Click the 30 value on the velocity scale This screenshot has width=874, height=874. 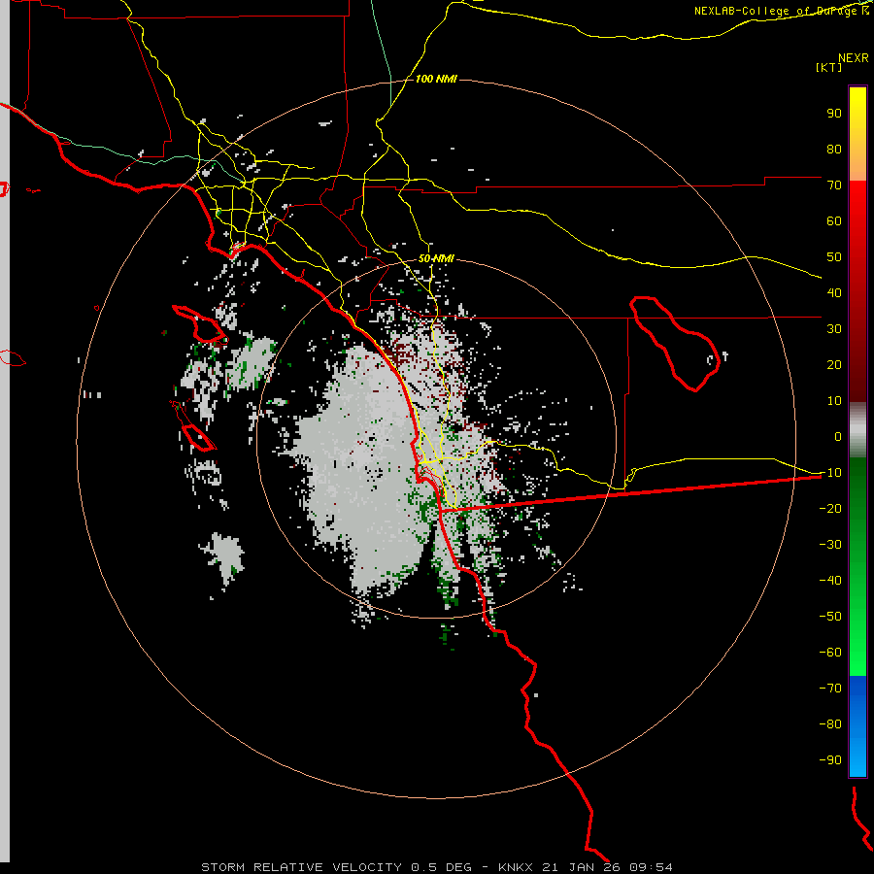click(834, 329)
